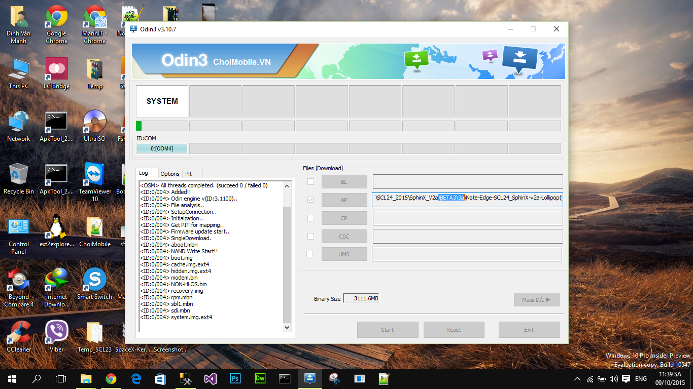Viewport: 693px width, 389px height.
Task: Click log scrollbar down arrow
Action: pyautogui.click(x=287, y=328)
